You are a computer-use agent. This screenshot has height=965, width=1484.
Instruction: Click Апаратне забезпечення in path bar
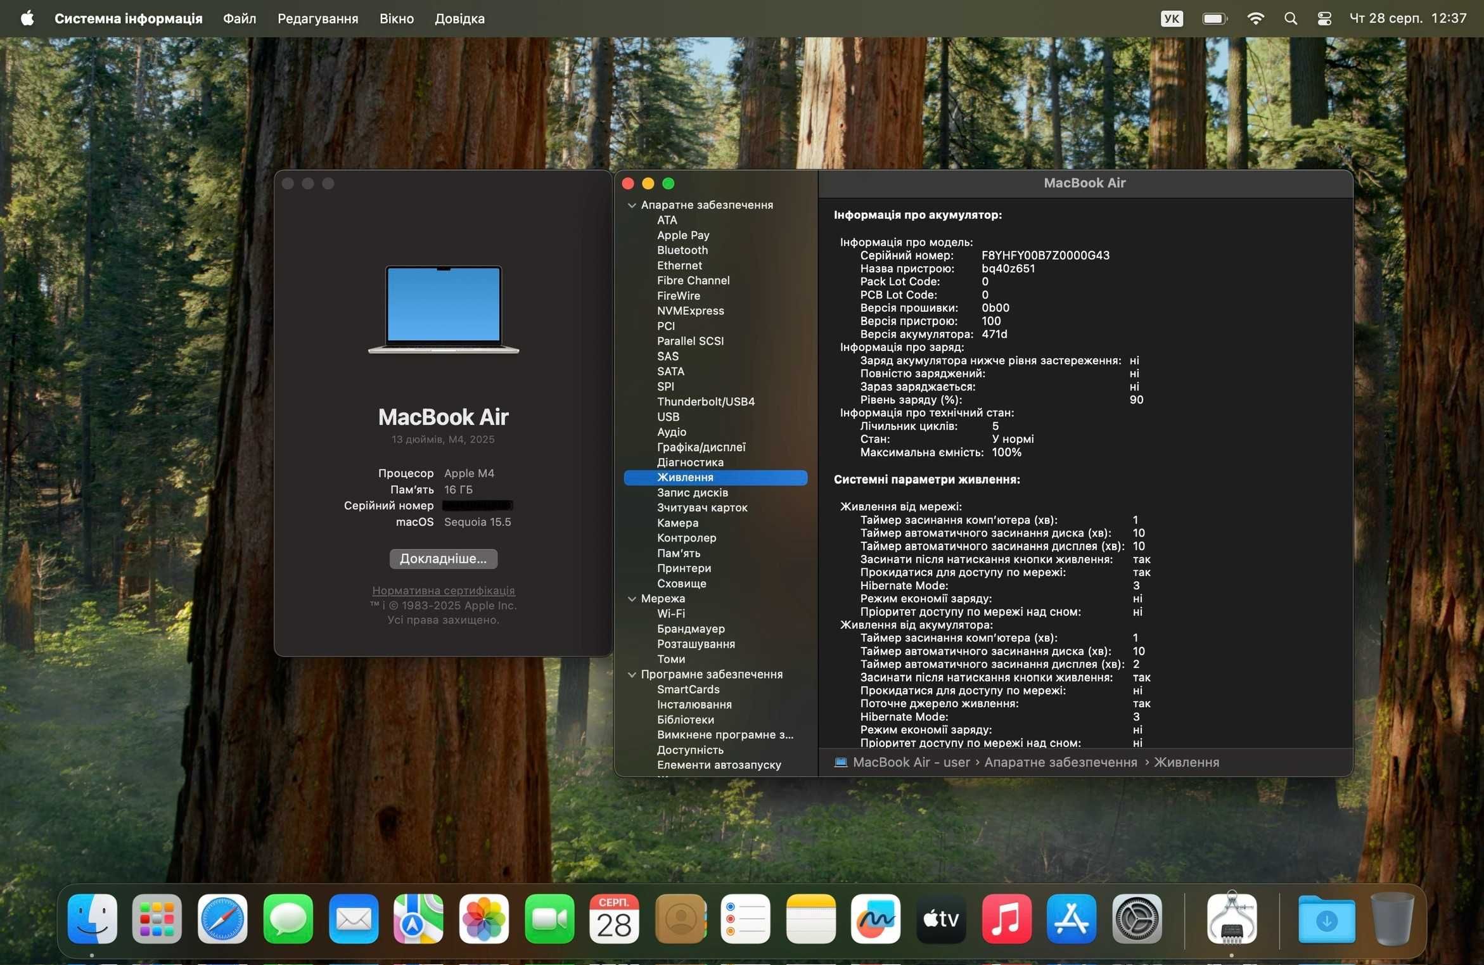1061,762
